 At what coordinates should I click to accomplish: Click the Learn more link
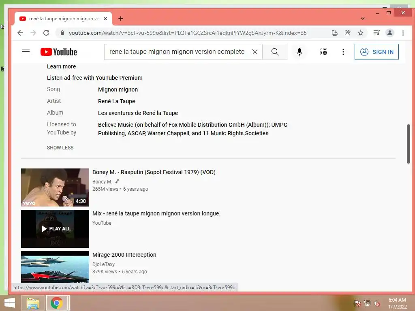(x=62, y=66)
